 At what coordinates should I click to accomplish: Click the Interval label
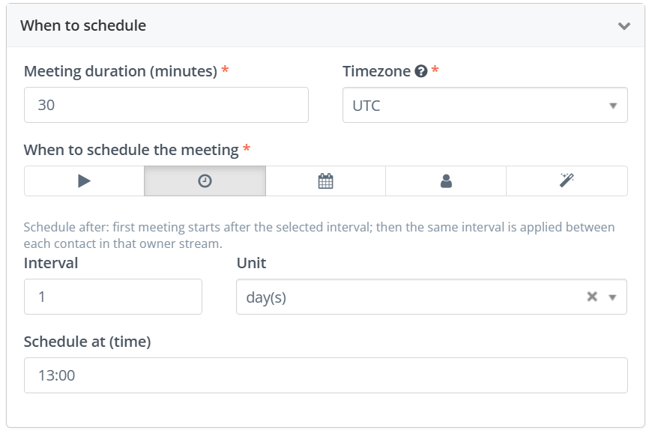click(51, 263)
